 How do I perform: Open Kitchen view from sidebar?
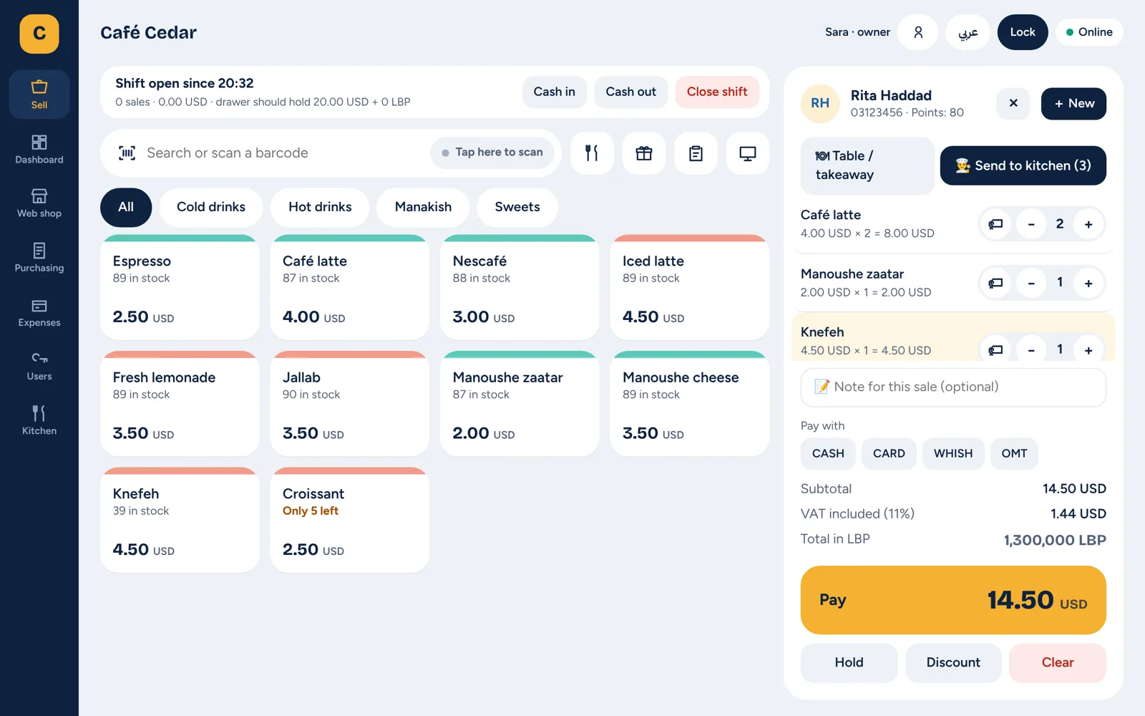click(x=39, y=421)
